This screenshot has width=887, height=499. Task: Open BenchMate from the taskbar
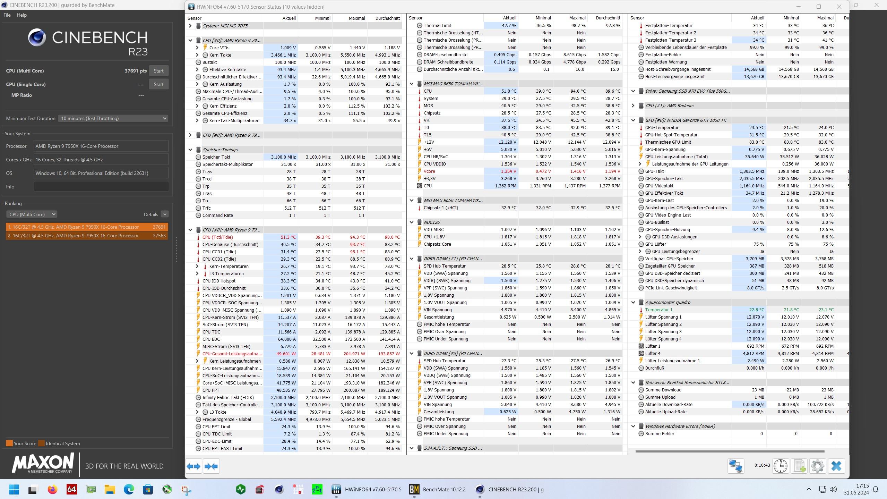[438, 489]
